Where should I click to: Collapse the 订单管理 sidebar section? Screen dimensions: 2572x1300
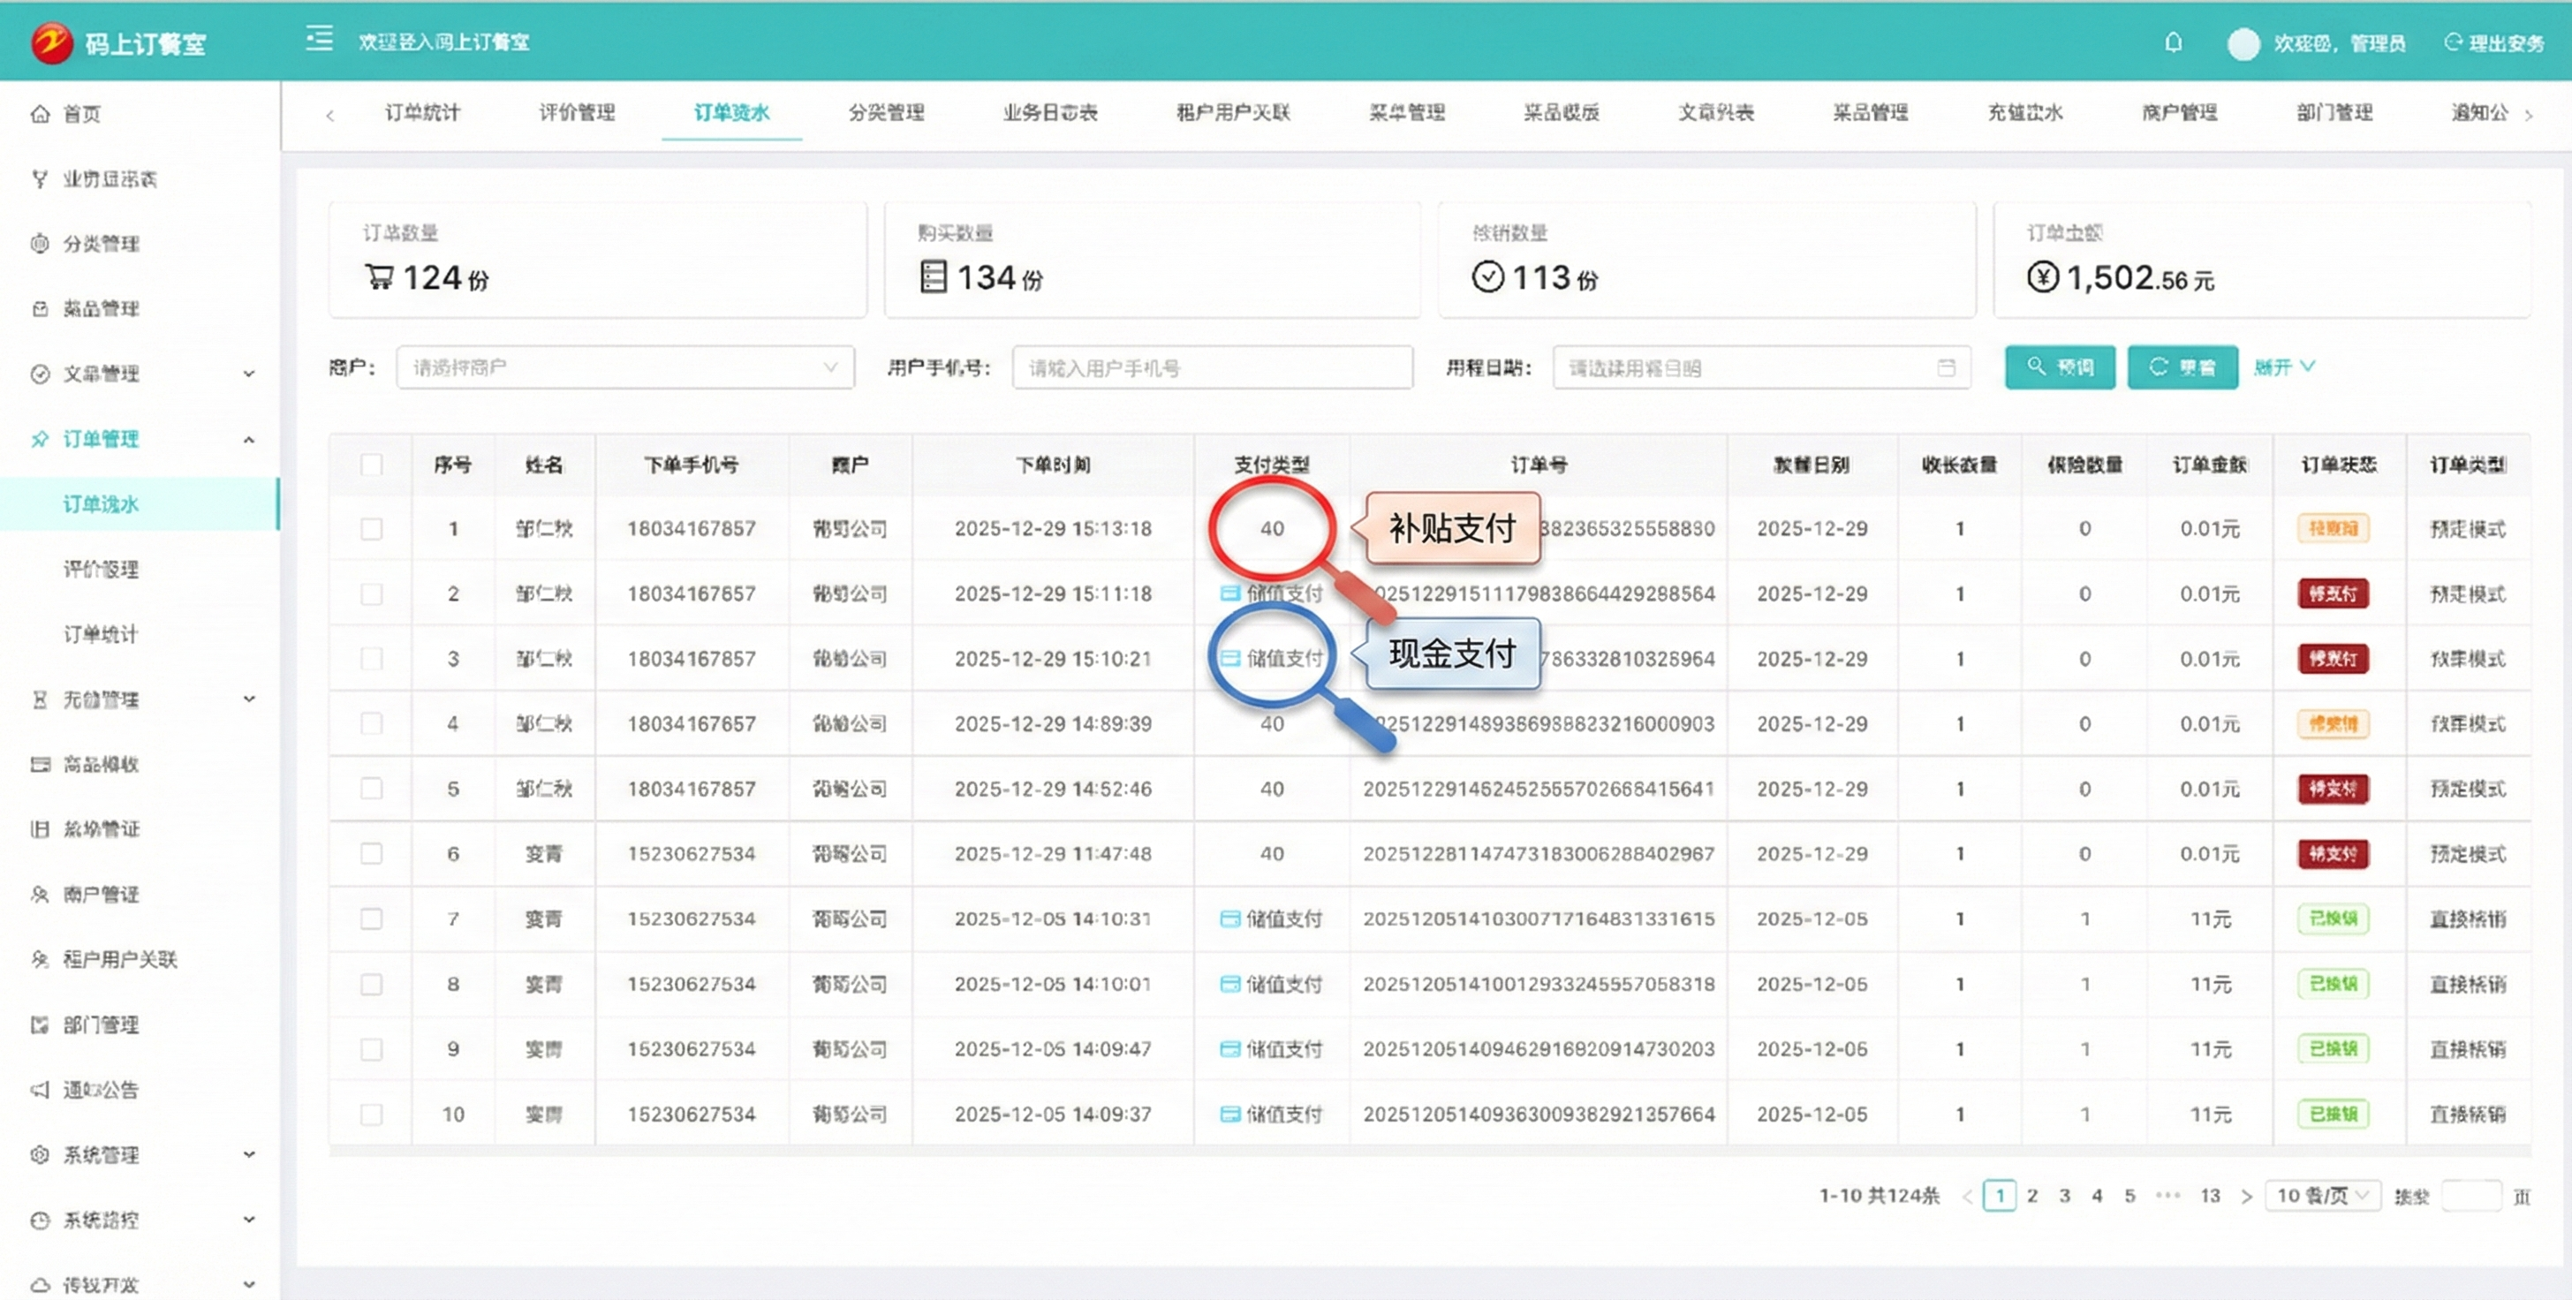point(248,439)
